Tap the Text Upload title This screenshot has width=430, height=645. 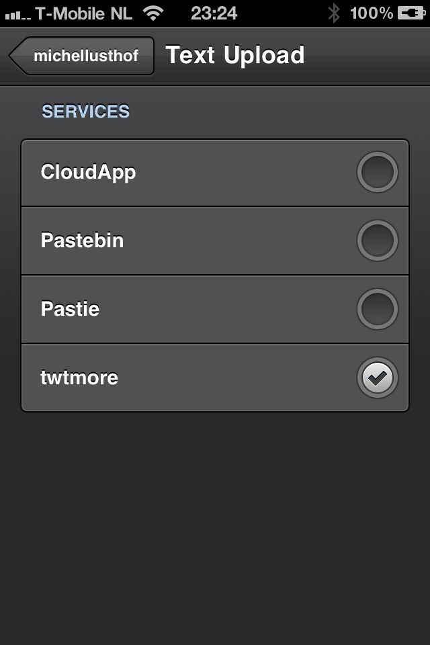pos(235,56)
